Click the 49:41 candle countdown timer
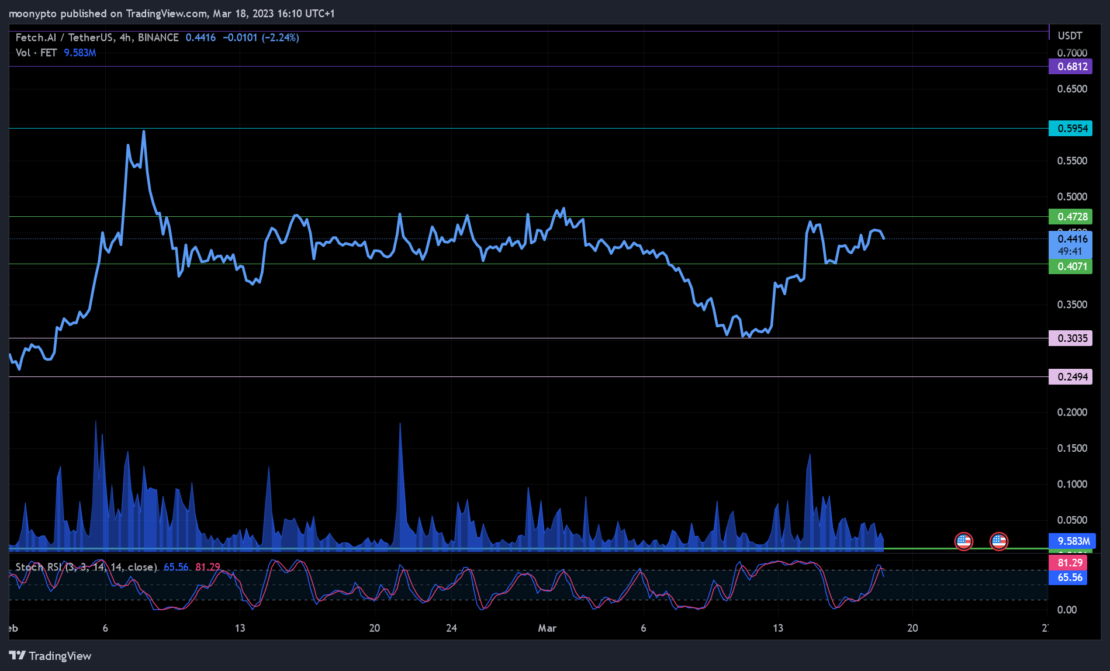The width and height of the screenshot is (1110, 671). tap(1070, 251)
